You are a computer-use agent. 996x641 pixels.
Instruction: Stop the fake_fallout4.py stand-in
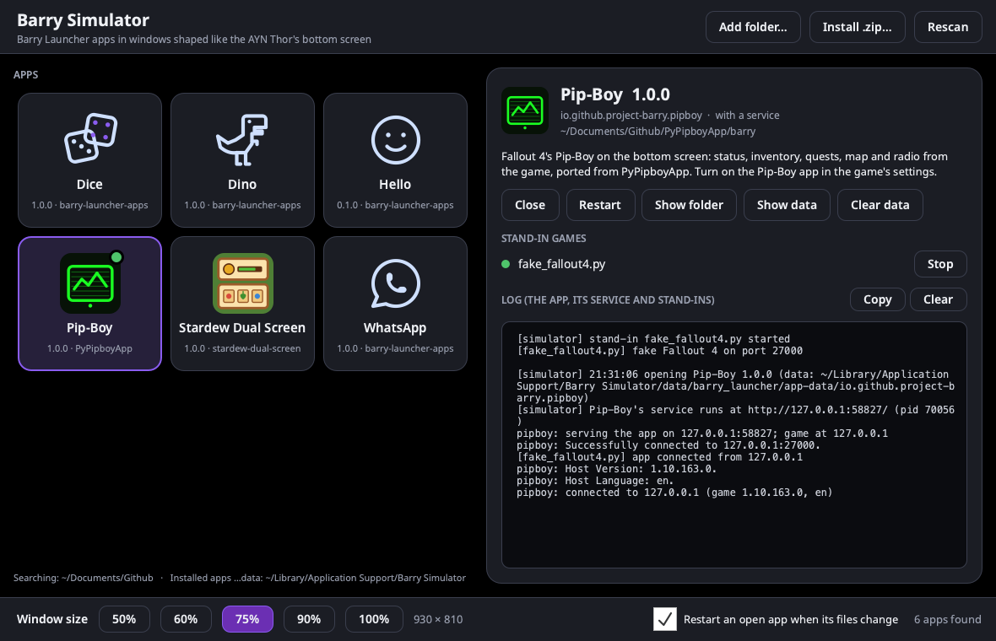(x=940, y=264)
